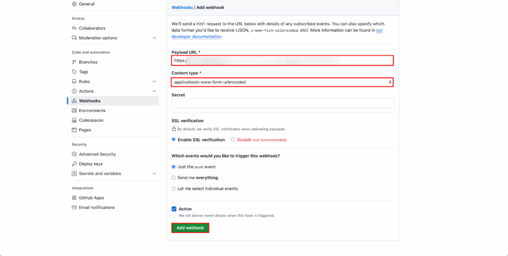508x256 pixels.
Task: Select the Disable SSL verification radio button
Action: pos(233,139)
